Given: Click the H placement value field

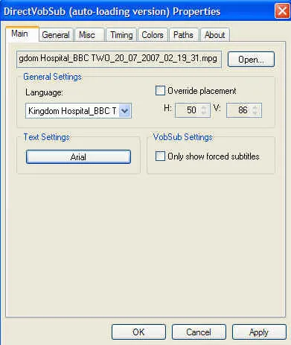Looking at the screenshot, I should coord(193,110).
